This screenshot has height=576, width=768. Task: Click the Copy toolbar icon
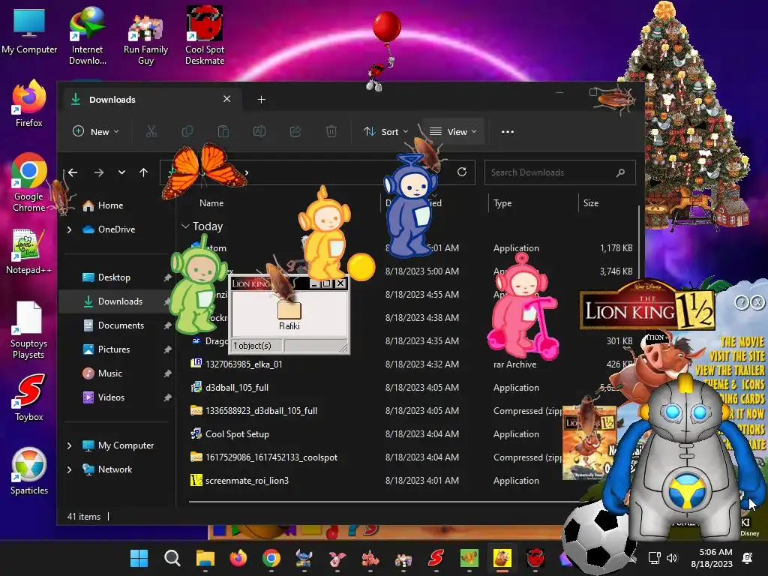point(187,131)
